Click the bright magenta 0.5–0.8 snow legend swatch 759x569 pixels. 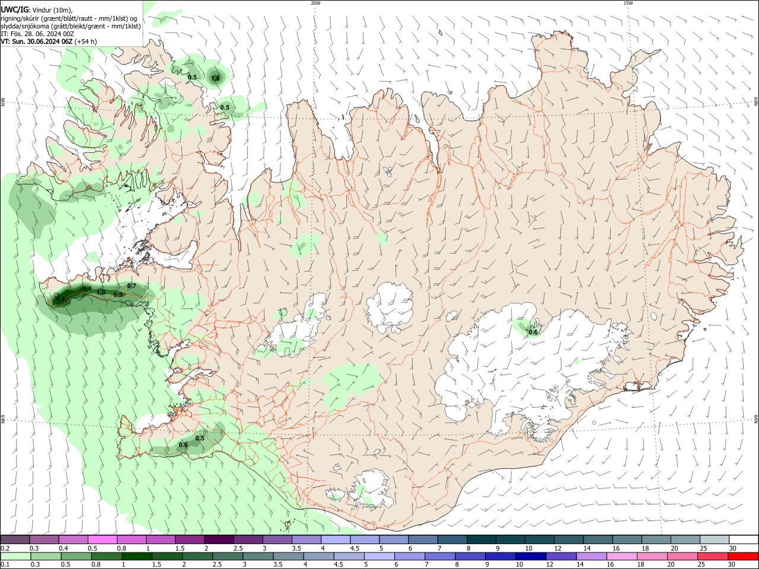(x=103, y=539)
